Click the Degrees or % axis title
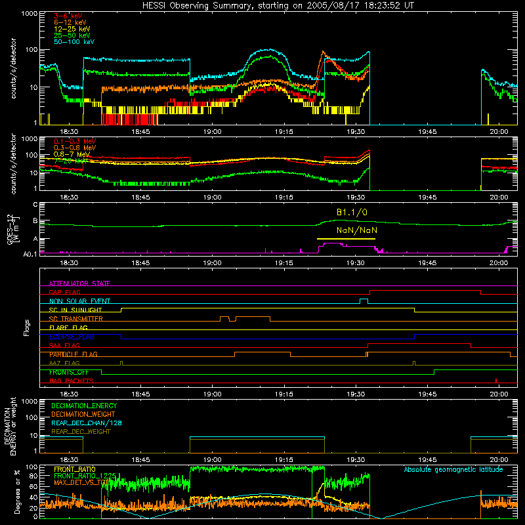The width and height of the screenshot is (525, 525). click(17, 492)
